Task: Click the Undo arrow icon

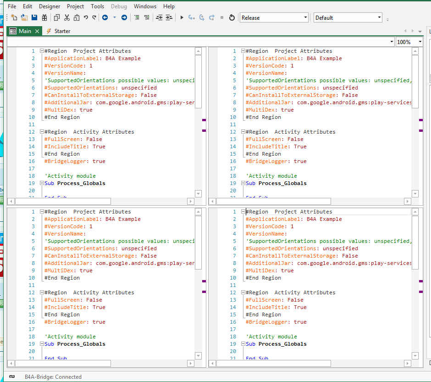Action: point(86,17)
